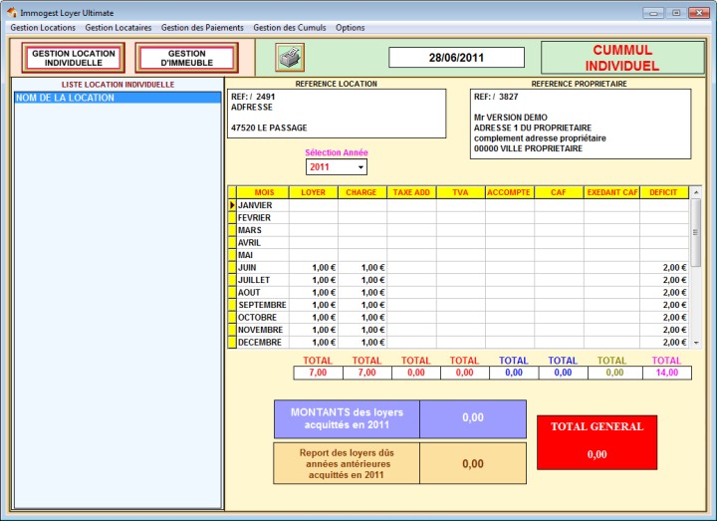Open the Gestion Locataires menu
717x521 pixels.
(119, 28)
